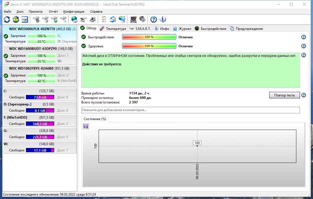Open the Конфигурация menu
The height and width of the screenshot is (199, 313).
(x=74, y=12)
